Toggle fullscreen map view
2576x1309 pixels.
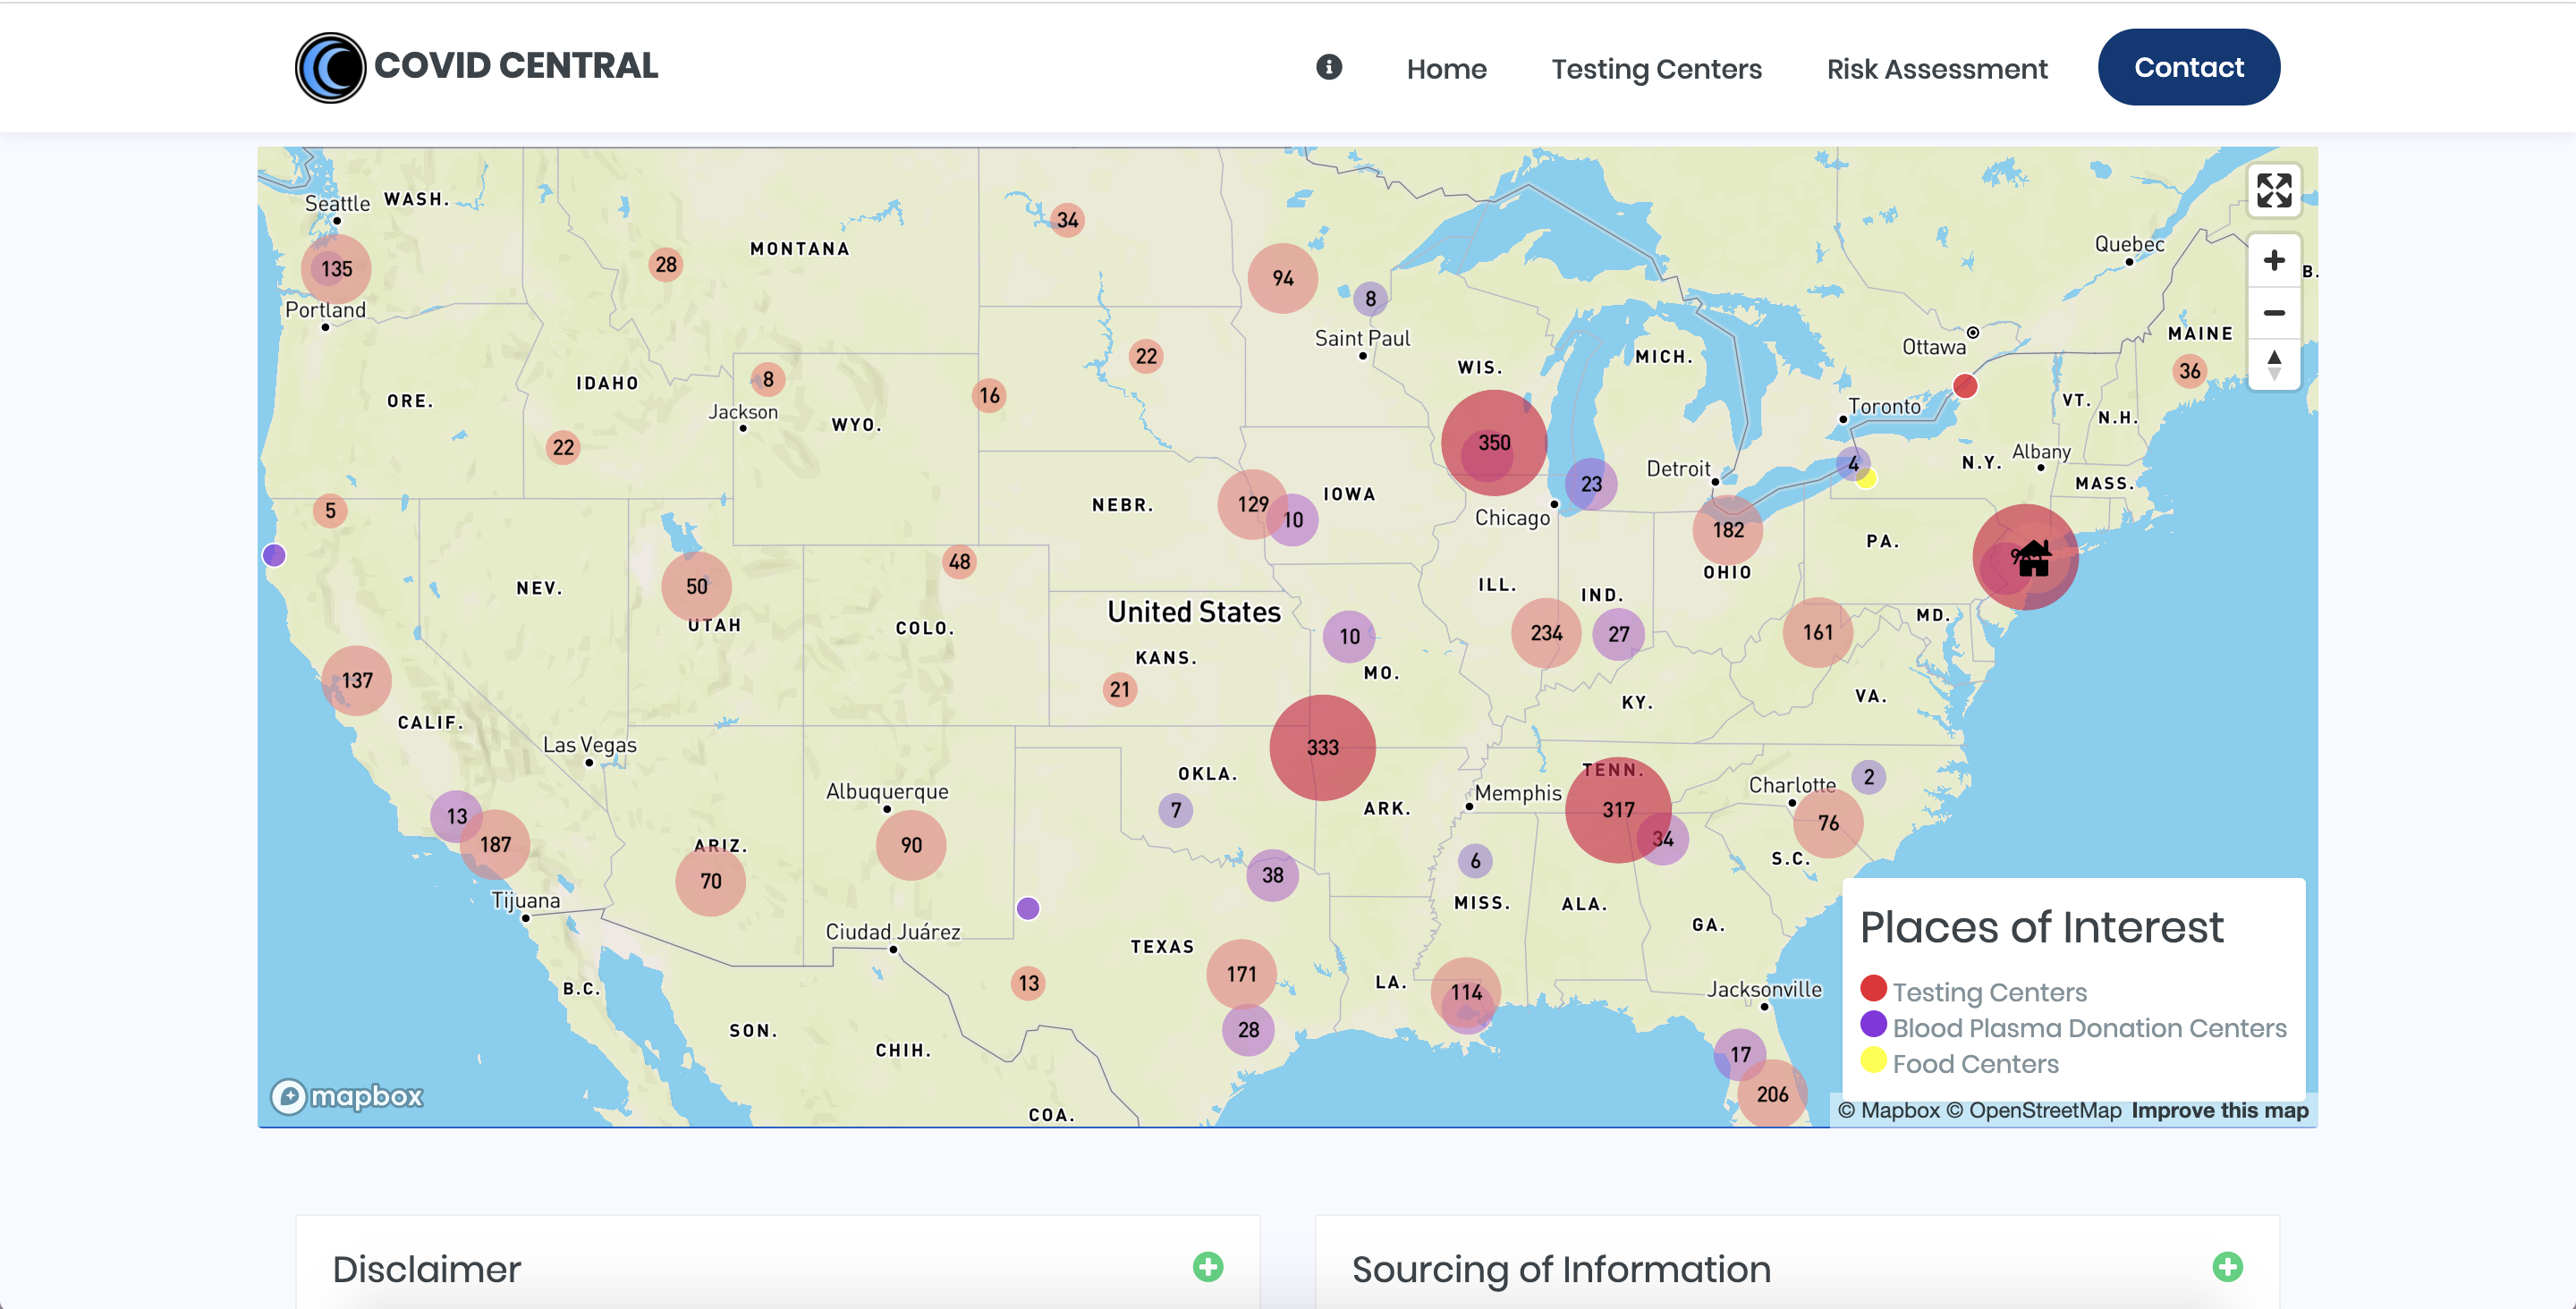tap(2273, 190)
